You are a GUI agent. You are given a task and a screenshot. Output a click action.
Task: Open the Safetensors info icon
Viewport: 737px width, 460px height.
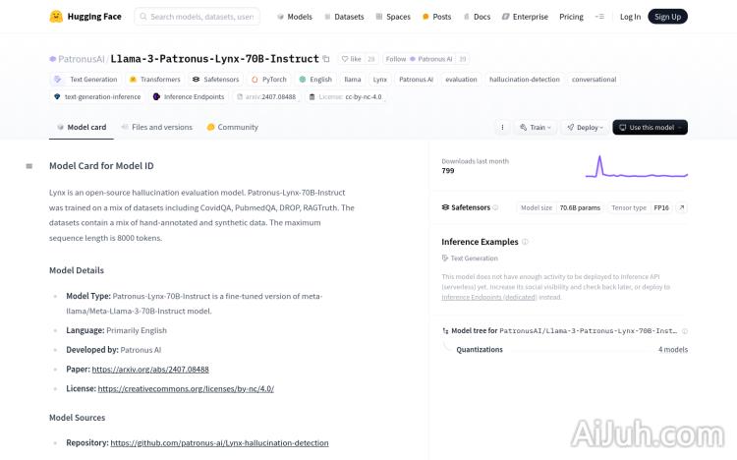click(494, 207)
